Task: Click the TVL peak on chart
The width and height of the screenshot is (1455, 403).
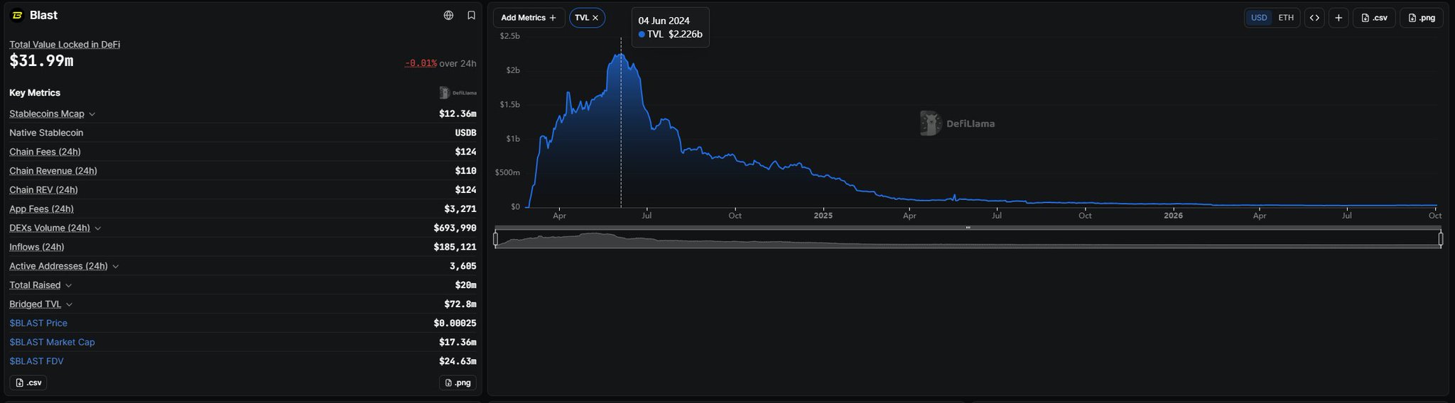Action: [x=621, y=54]
